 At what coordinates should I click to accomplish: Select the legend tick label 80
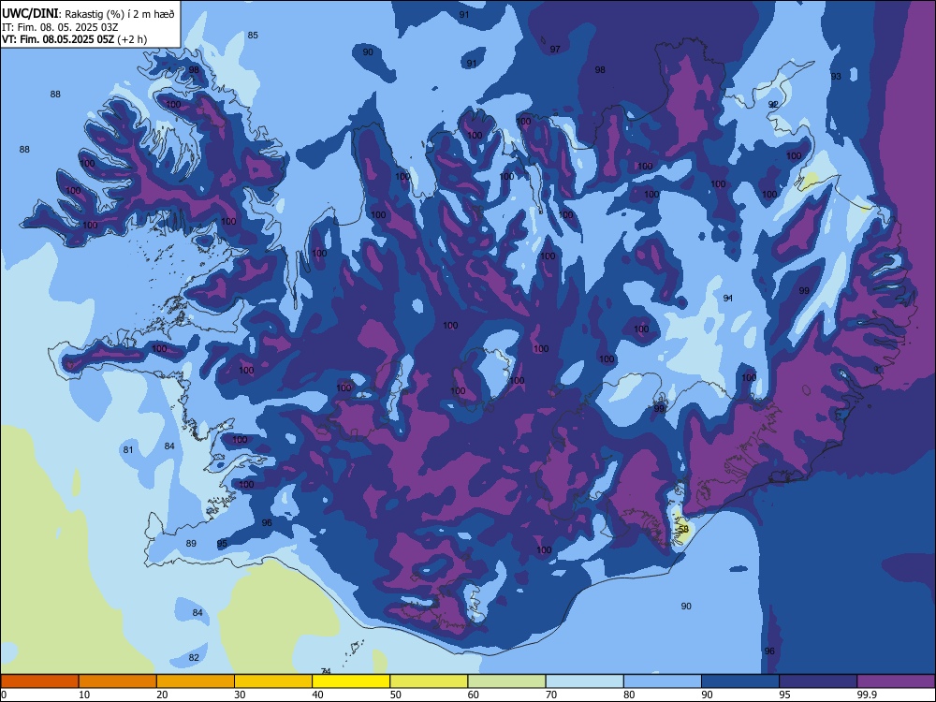pyautogui.click(x=629, y=695)
